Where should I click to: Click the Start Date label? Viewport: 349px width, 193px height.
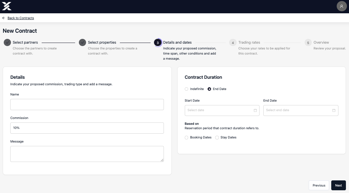[x=192, y=101]
